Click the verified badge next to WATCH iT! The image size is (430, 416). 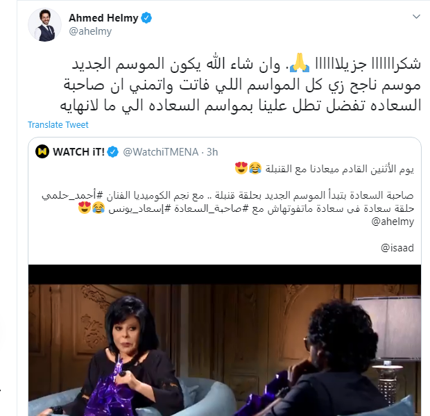[113, 152]
